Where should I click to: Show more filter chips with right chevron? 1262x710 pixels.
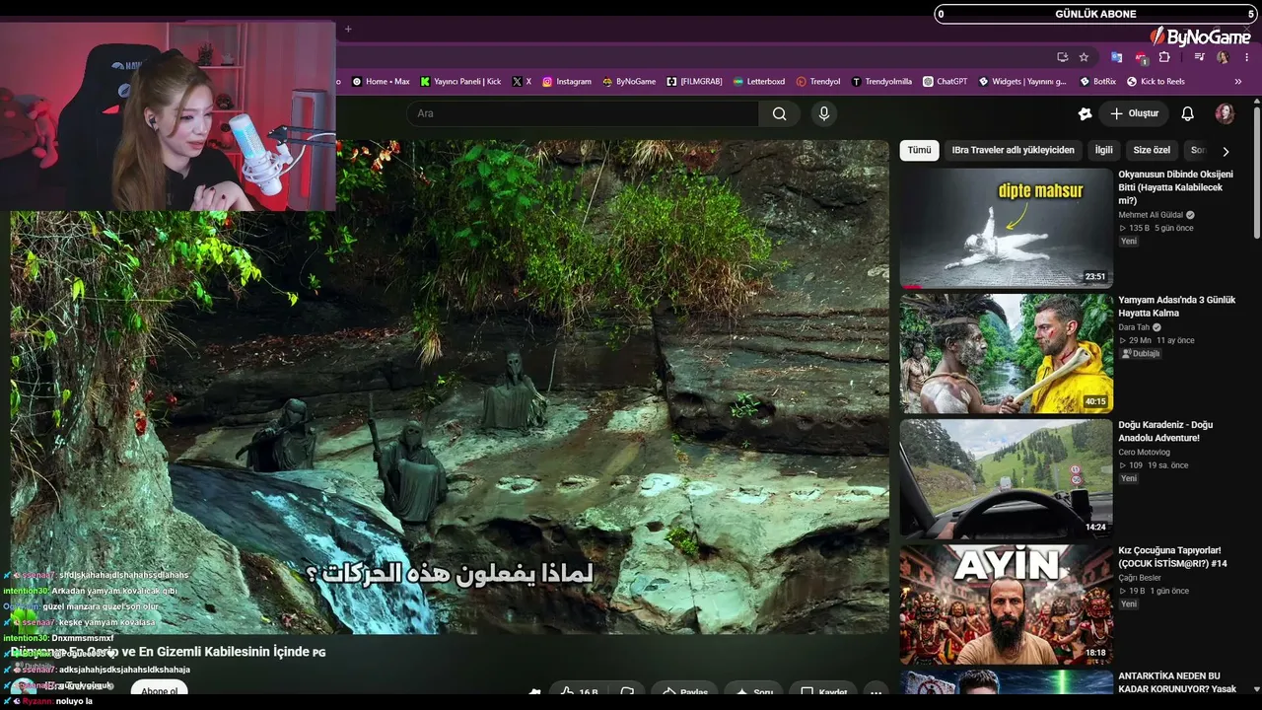[1226, 151]
